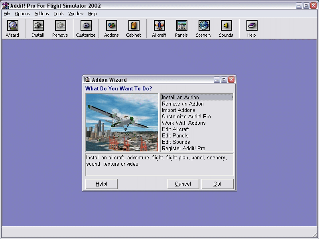Screen dimensions: 319x239
Task: Open the Addons menu
Action: (x=41, y=14)
